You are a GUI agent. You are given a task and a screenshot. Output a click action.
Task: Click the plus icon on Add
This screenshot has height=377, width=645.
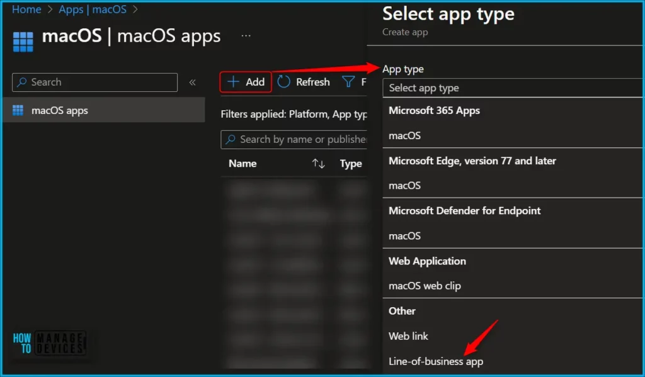[x=233, y=82]
